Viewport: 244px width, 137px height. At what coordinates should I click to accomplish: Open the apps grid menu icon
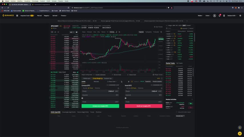(17, 15)
